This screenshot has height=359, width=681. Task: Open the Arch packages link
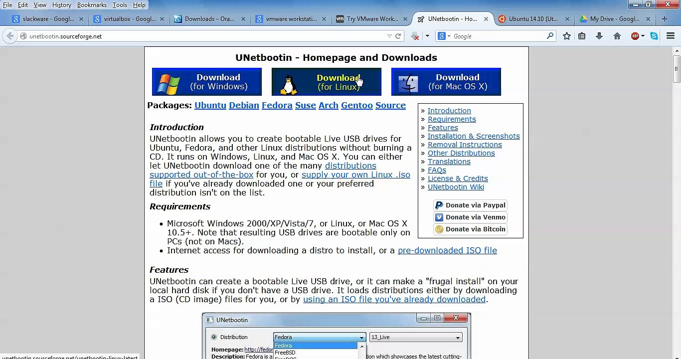click(329, 105)
